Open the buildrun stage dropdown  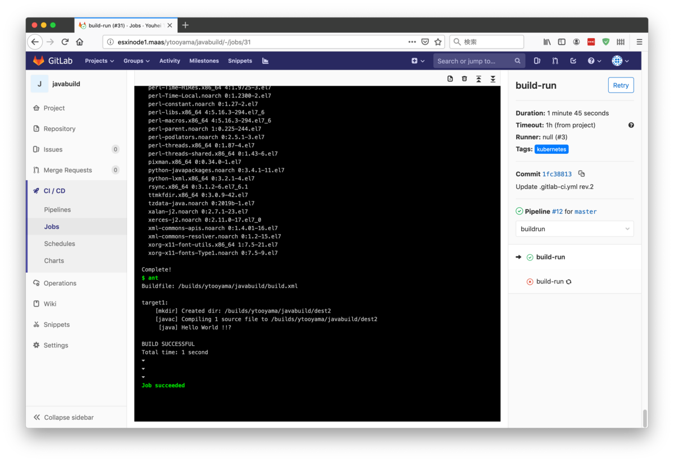click(574, 228)
